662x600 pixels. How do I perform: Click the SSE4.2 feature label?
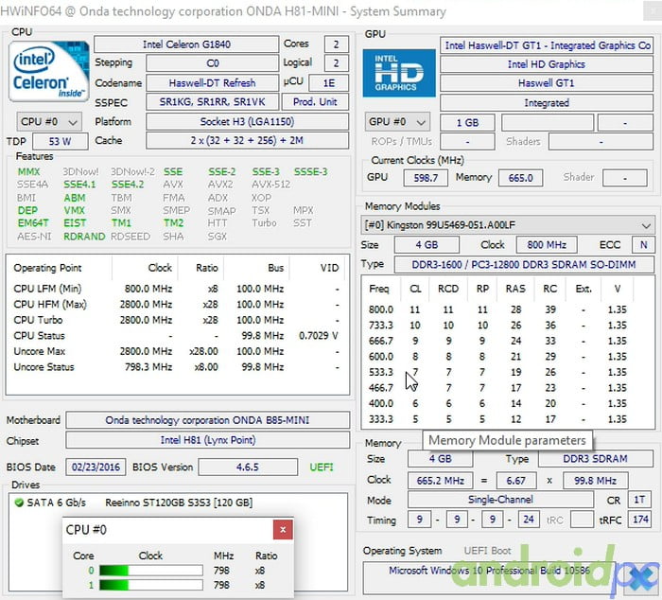click(x=128, y=185)
